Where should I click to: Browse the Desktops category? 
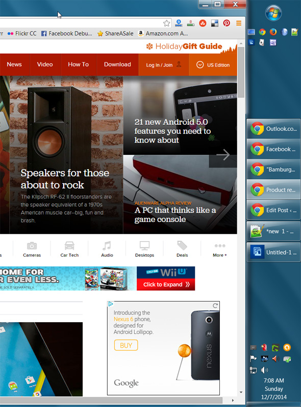[144, 249]
